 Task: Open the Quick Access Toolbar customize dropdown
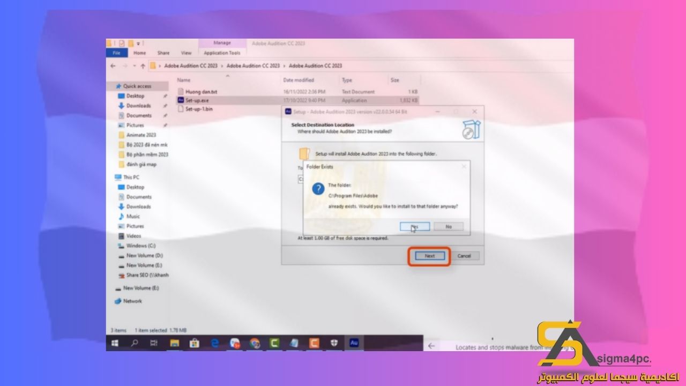point(139,43)
